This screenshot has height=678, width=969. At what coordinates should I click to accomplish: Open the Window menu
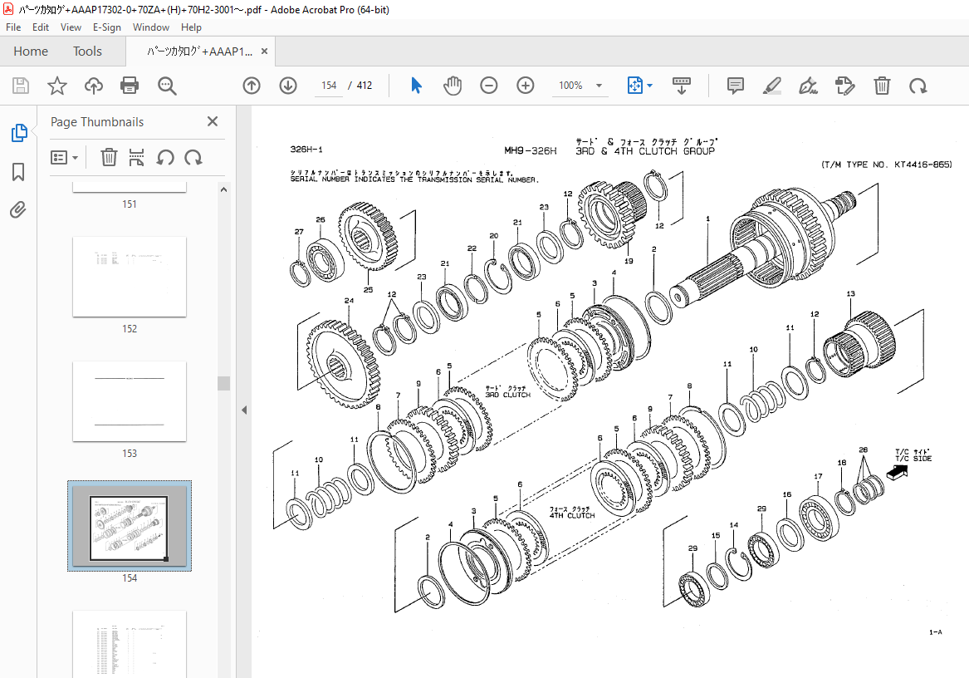[x=151, y=27]
